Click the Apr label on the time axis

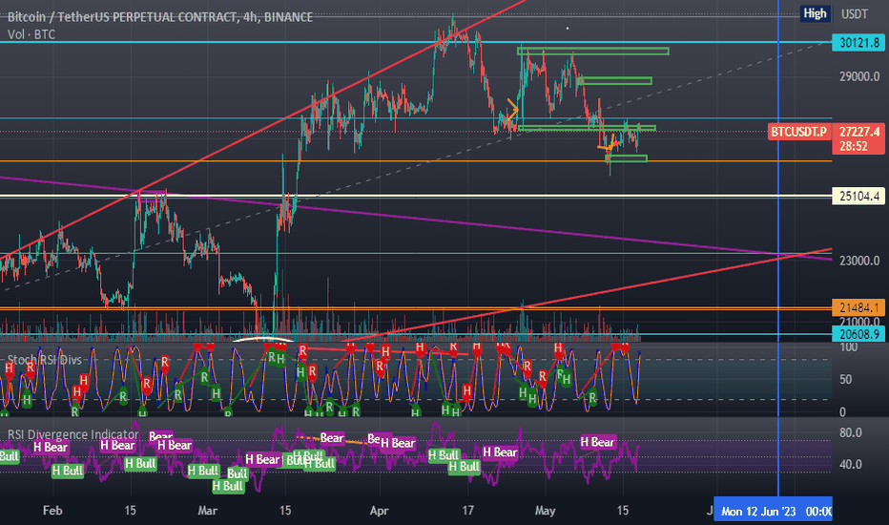point(380,511)
